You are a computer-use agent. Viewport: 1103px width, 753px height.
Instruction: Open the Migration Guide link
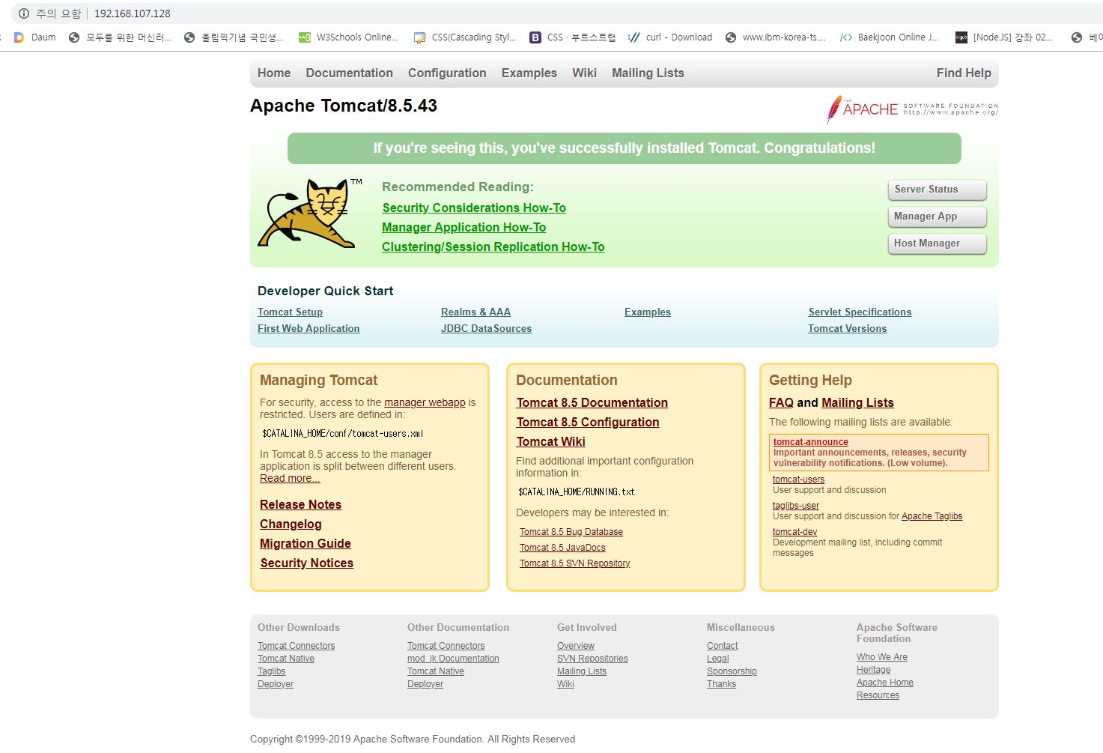coord(305,544)
